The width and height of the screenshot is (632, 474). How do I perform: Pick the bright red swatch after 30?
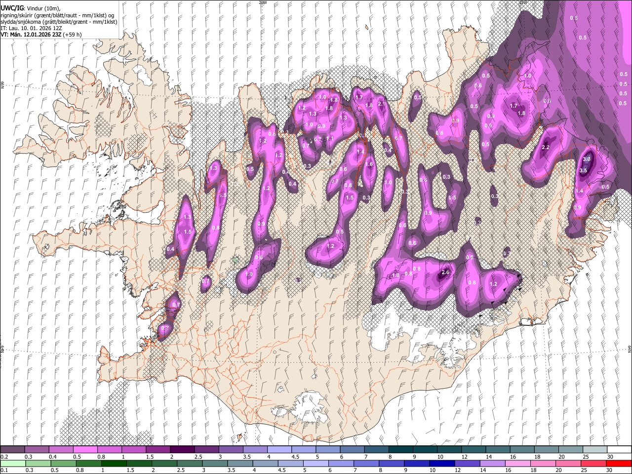(619, 463)
